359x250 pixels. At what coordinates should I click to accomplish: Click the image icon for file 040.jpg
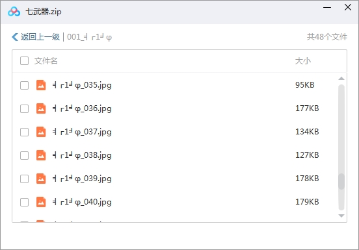[41, 202]
